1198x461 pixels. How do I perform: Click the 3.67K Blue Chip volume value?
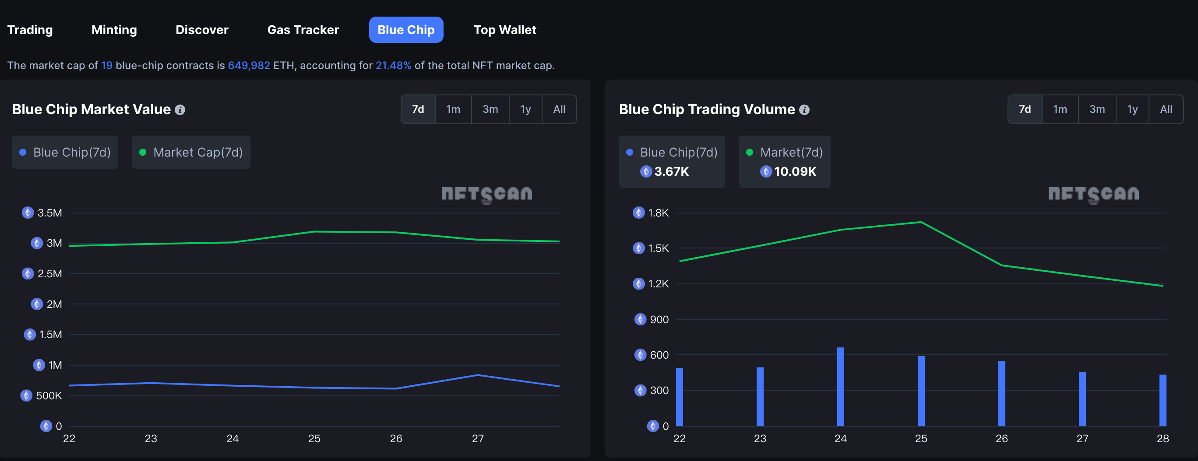coord(672,171)
